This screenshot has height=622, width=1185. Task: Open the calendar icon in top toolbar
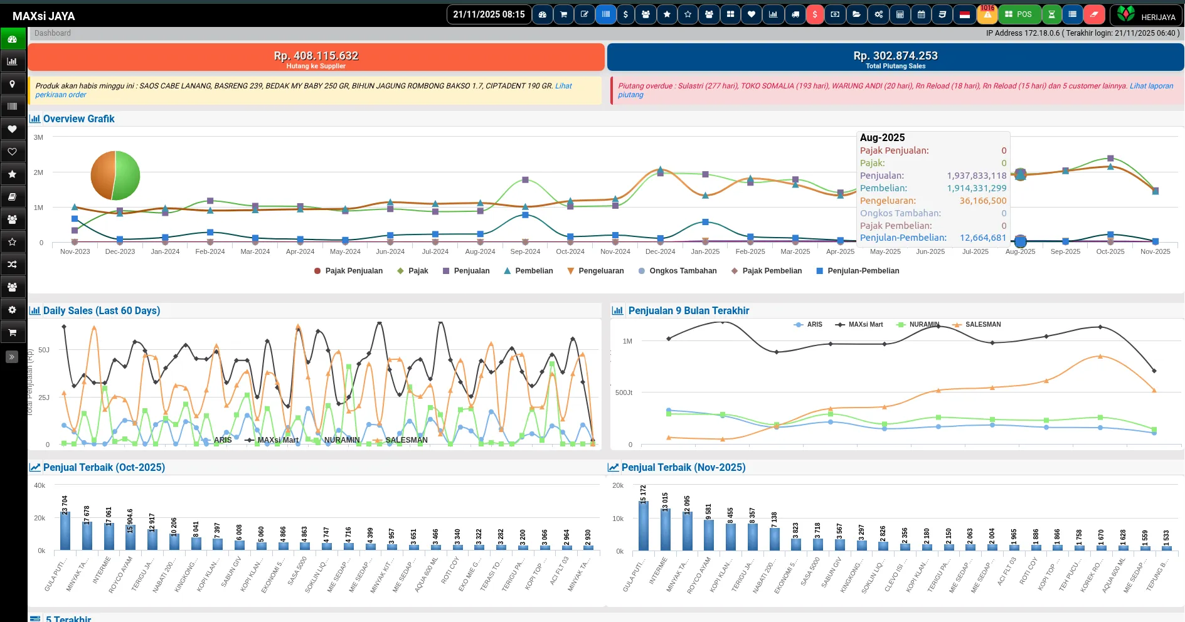[x=921, y=14]
